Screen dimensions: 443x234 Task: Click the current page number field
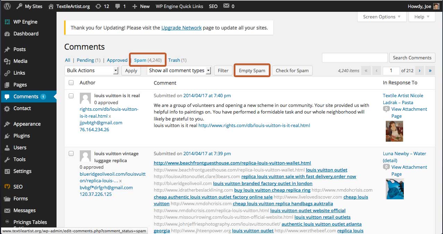(x=391, y=70)
